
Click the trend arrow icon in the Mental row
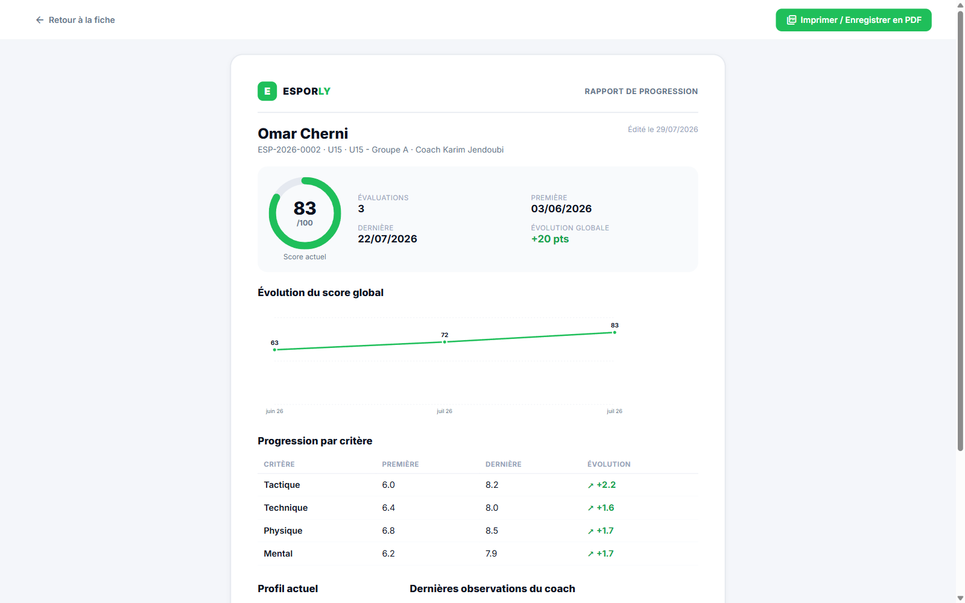[591, 554]
